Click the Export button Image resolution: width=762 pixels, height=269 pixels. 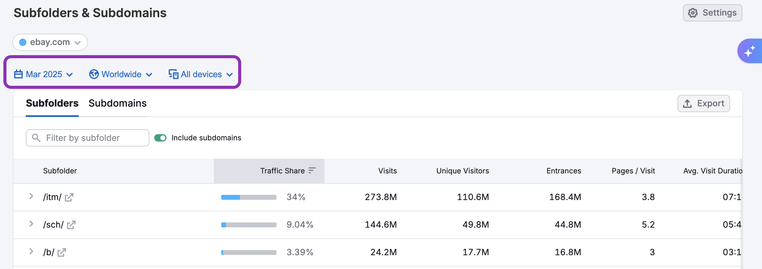[x=703, y=104]
